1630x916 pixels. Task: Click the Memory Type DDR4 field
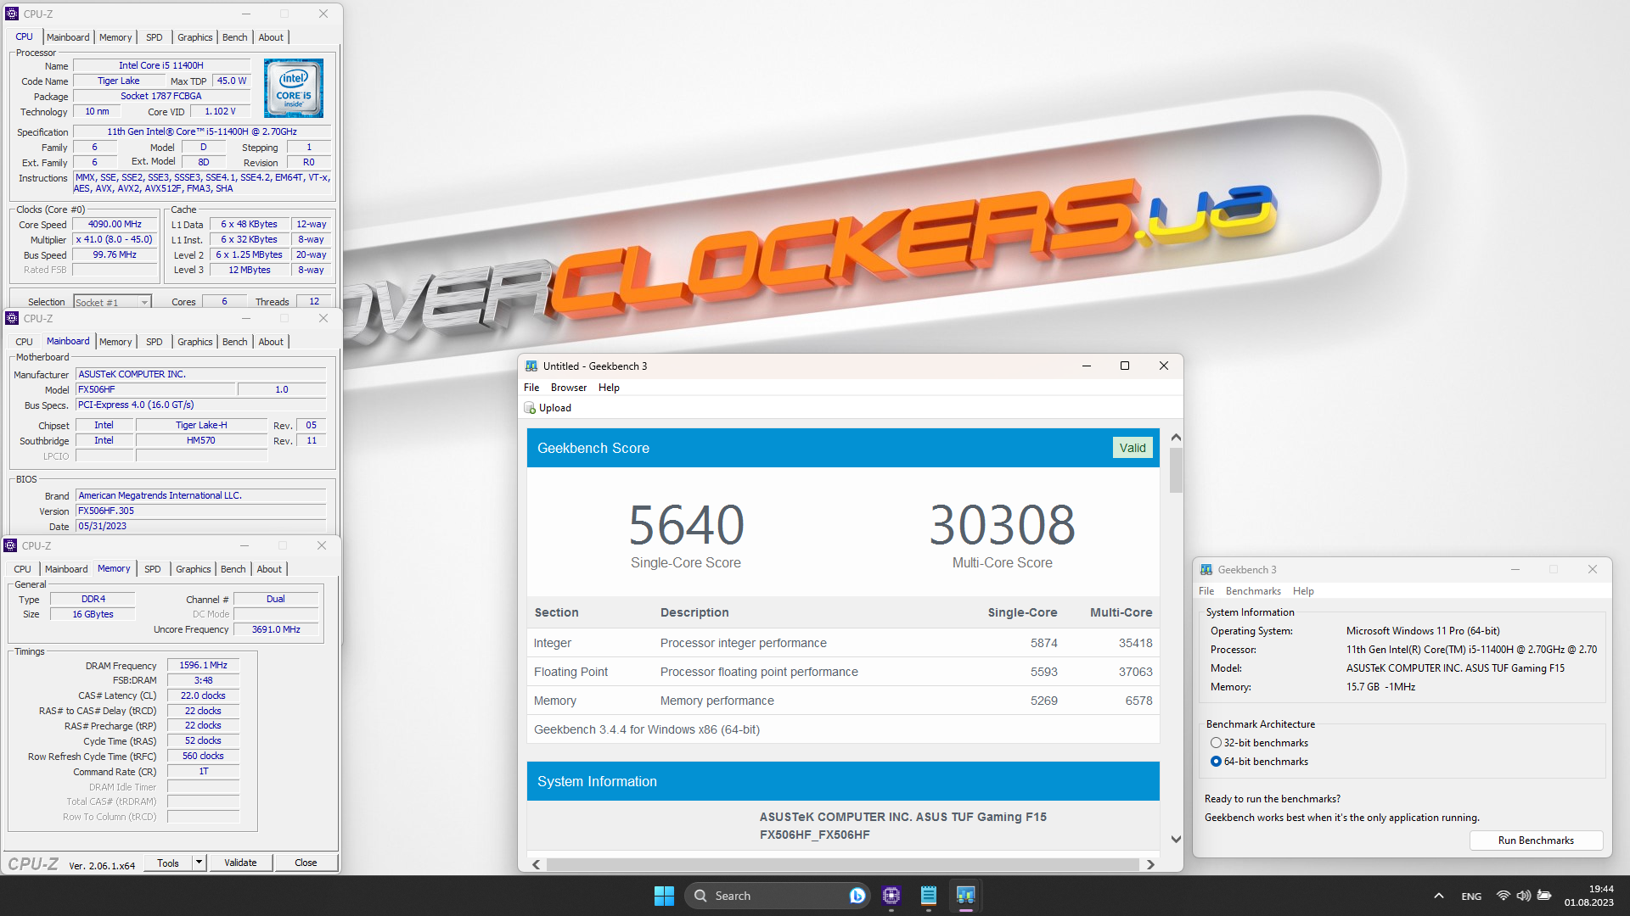(x=93, y=599)
